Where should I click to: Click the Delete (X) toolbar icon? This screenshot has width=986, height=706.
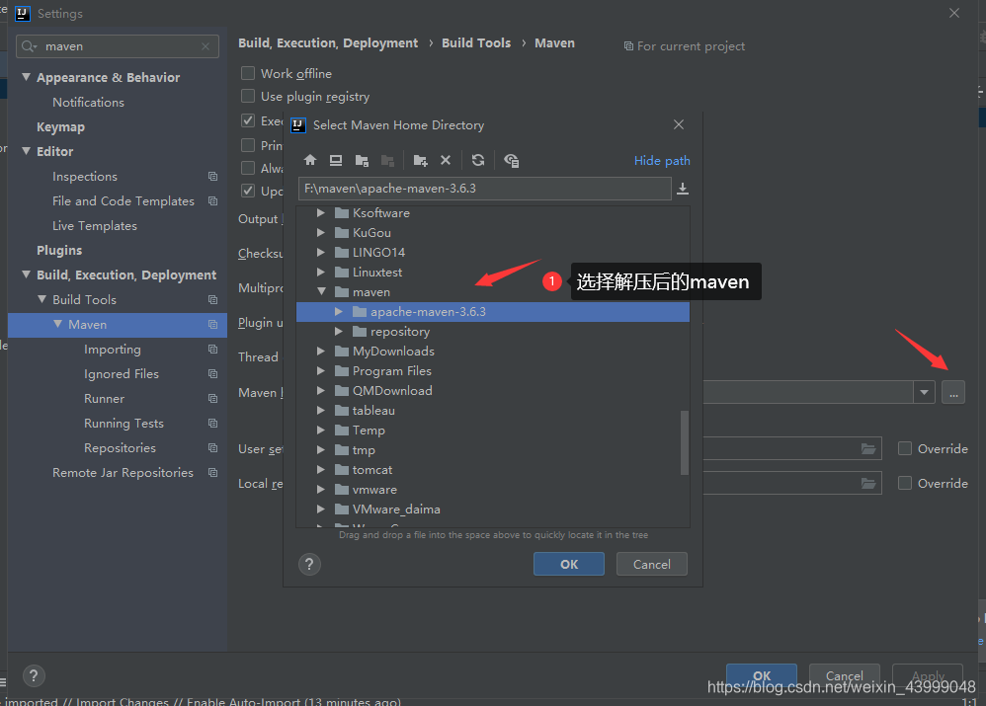click(446, 160)
